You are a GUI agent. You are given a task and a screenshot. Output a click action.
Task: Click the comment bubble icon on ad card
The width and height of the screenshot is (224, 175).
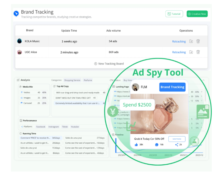tap(157, 145)
